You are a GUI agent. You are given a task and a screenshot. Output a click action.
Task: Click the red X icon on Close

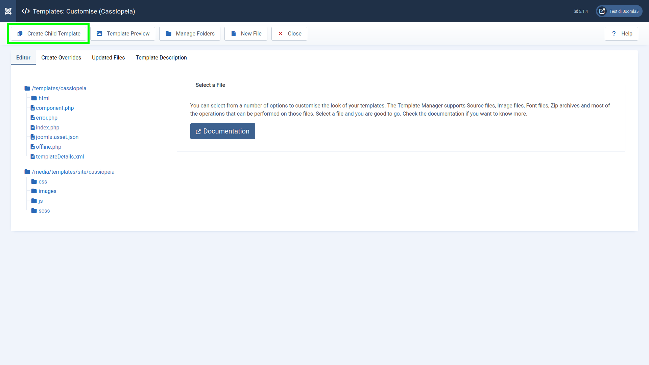tap(280, 33)
